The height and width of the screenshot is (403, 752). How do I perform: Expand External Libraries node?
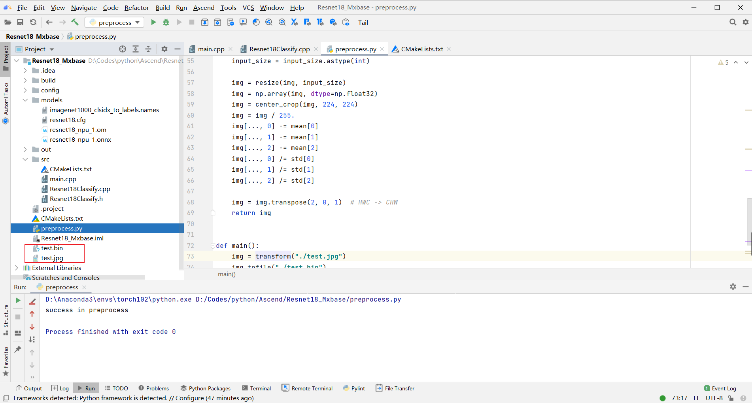point(16,268)
